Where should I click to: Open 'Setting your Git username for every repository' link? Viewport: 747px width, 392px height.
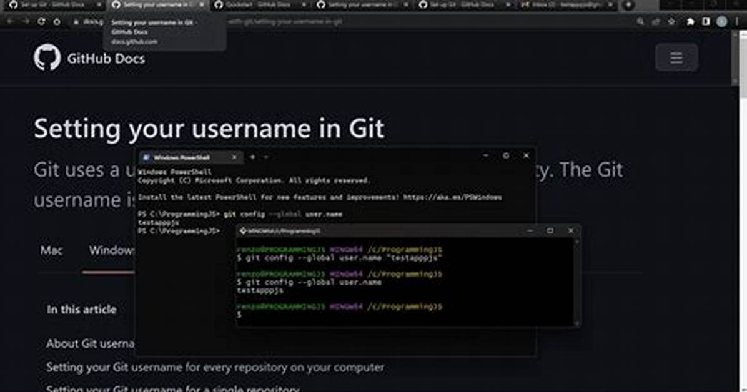pyautogui.click(x=215, y=367)
